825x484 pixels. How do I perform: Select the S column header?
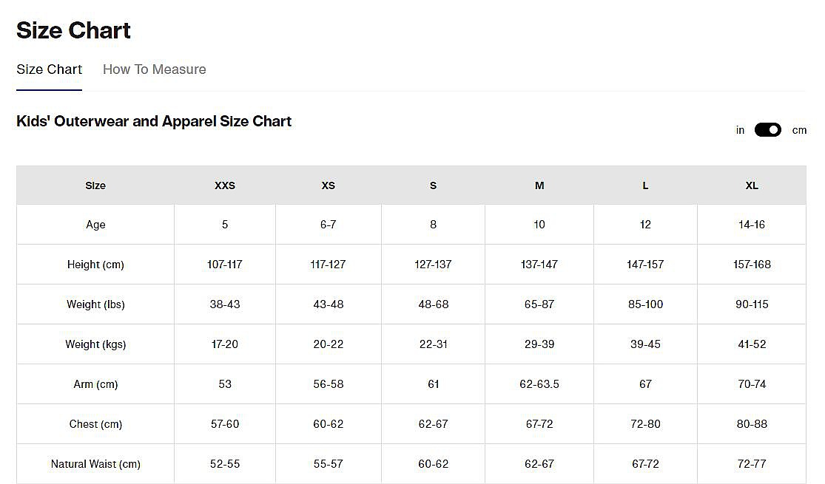coord(433,185)
